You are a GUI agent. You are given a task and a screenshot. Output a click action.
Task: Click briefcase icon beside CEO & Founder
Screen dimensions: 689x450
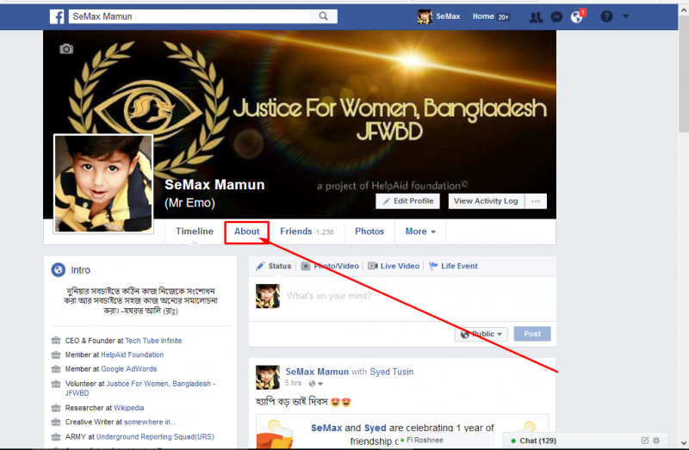tap(56, 341)
